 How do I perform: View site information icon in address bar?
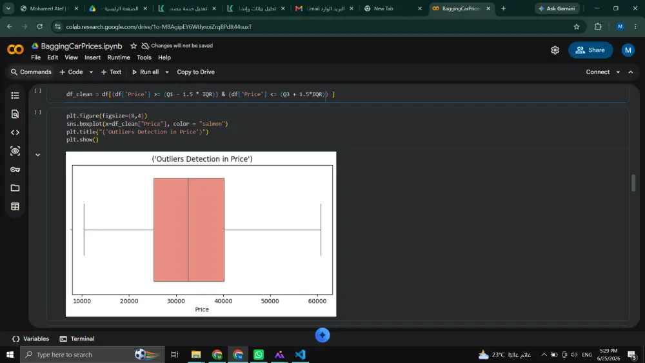click(x=57, y=26)
